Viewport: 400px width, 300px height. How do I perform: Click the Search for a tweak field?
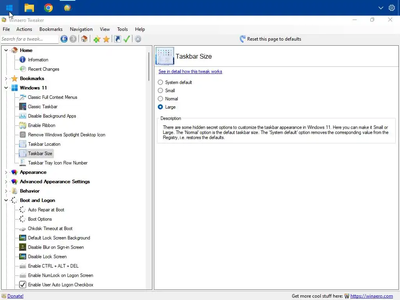30,39
